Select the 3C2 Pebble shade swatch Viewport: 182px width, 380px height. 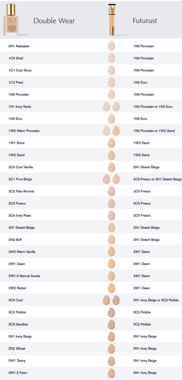pyautogui.click(x=111, y=312)
